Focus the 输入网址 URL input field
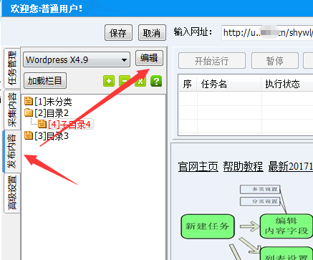 point(267,33)
